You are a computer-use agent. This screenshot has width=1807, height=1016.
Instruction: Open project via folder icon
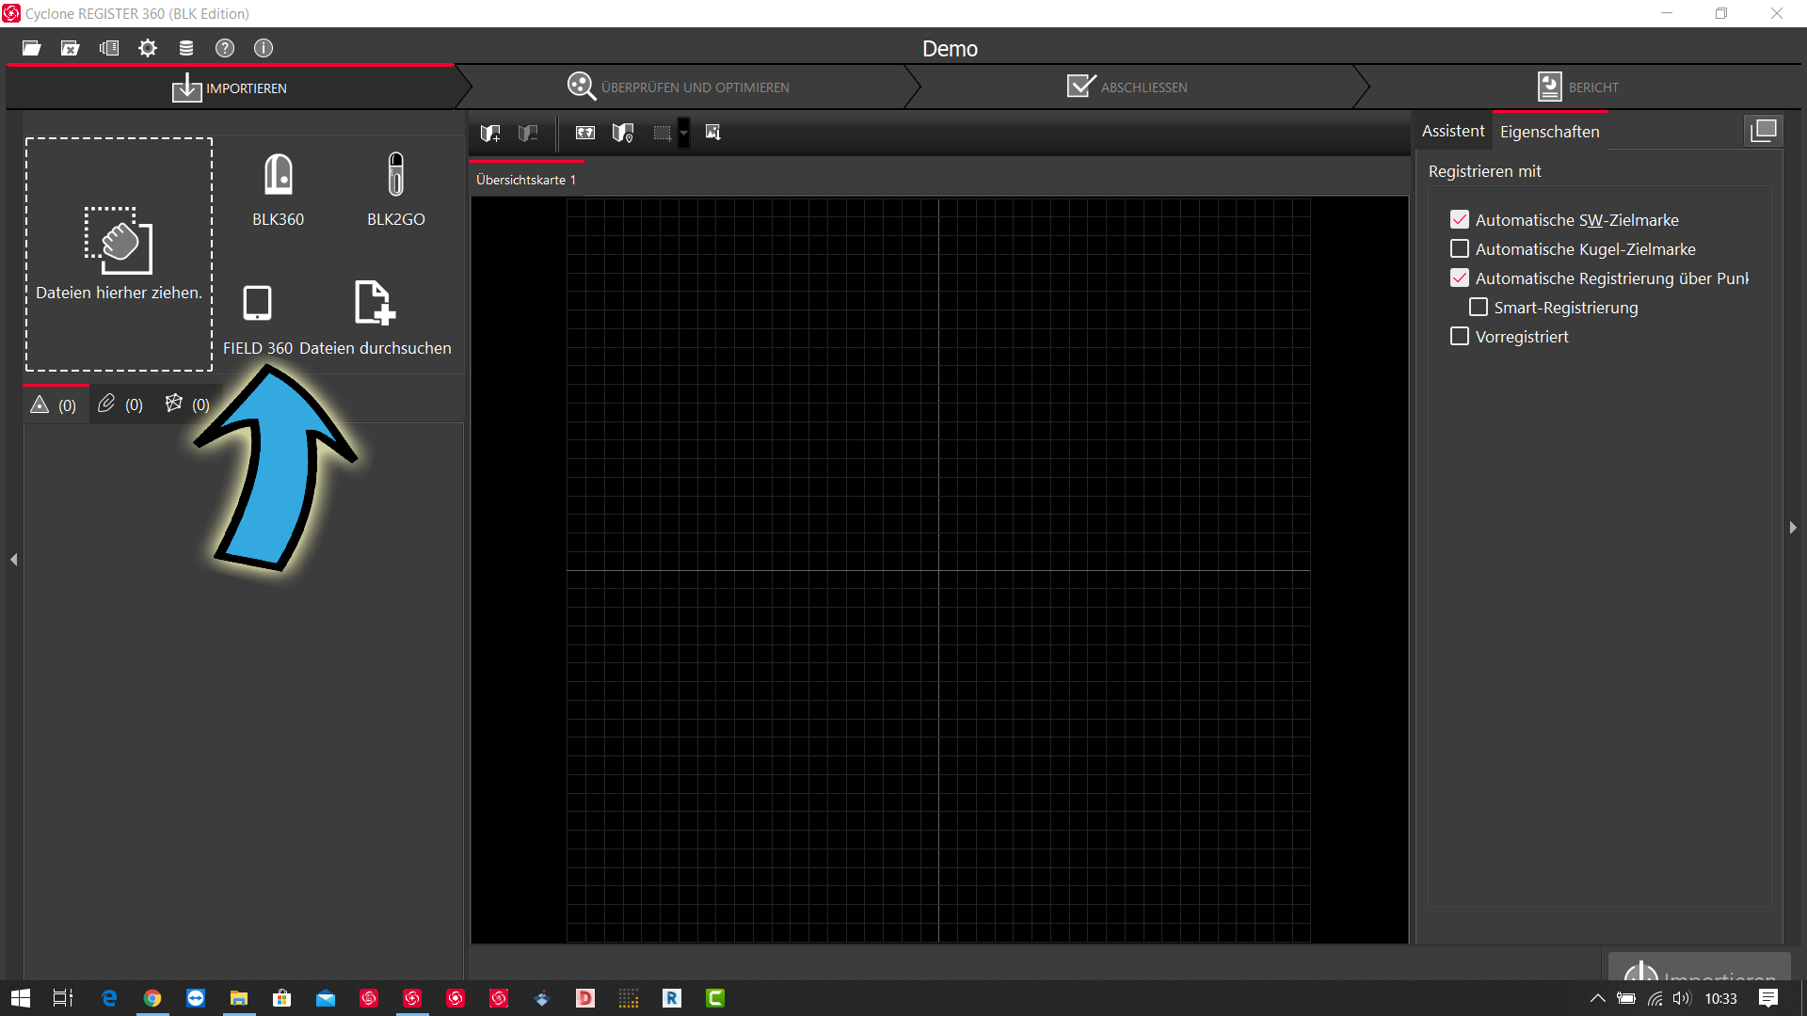31,48
